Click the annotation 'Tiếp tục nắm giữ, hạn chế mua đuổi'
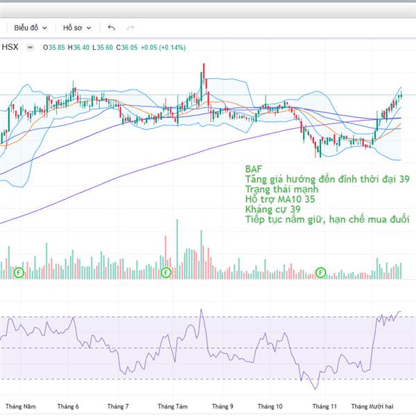This screenshot has height=416, width=416. click(x=327, y=219)
